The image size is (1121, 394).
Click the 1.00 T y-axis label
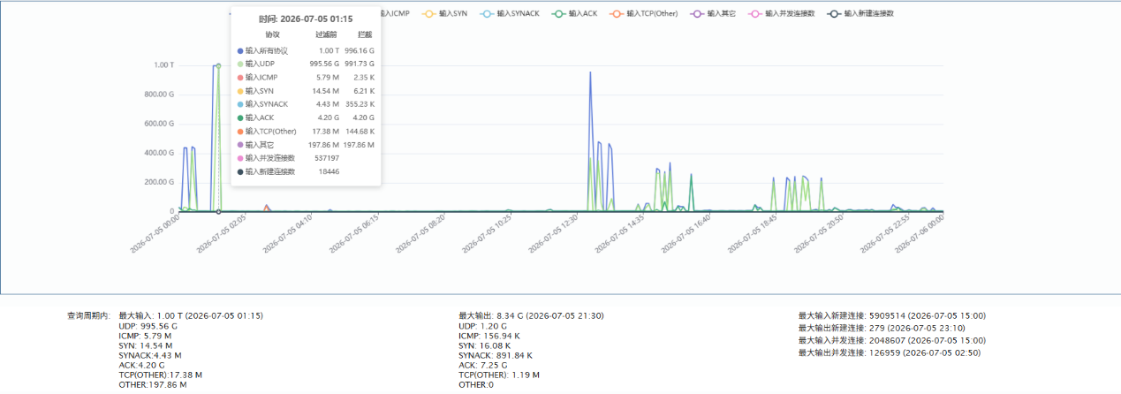pos(163,65)
